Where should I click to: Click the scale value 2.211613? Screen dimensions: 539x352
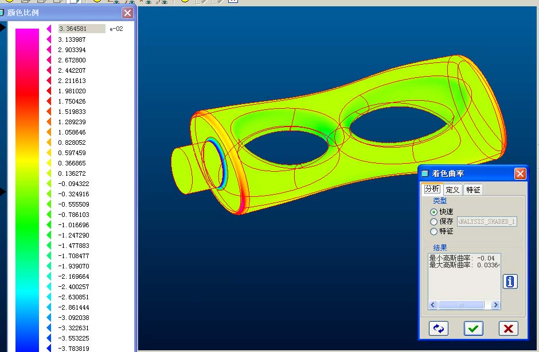pyautogui.click(x=72, y=81)
